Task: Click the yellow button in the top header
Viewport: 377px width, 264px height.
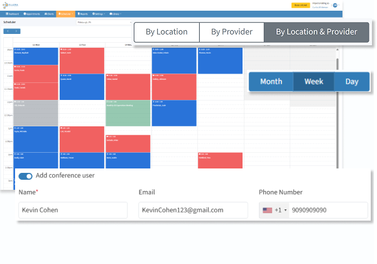Action: pyautogui.click(x=300, y=5)
